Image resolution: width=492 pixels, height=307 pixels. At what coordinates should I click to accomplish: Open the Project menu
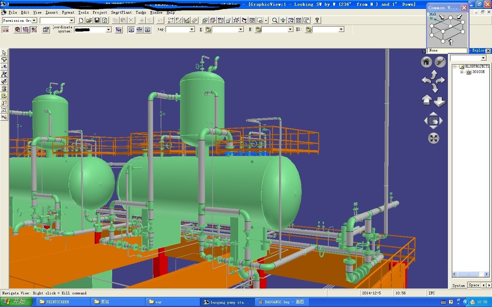100,13
